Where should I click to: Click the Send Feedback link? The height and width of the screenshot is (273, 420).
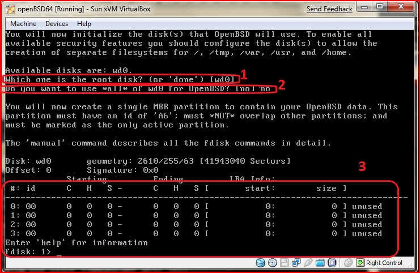point(329,9)
